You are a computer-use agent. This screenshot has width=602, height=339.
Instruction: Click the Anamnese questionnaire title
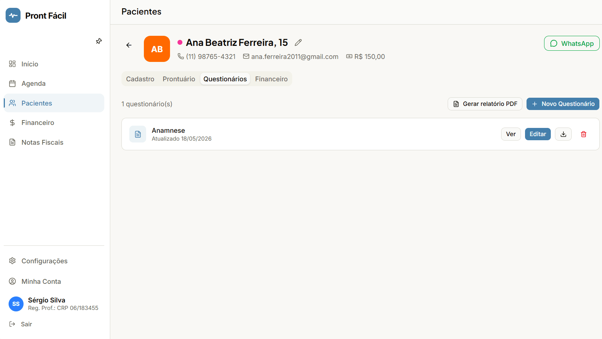tap(168, 131)
